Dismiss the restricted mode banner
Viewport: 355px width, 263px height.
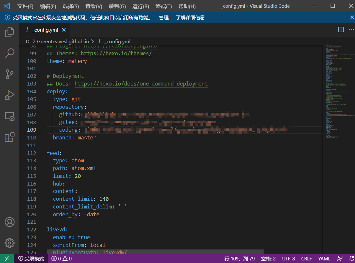pyautogui.click(x=352, y=17)
